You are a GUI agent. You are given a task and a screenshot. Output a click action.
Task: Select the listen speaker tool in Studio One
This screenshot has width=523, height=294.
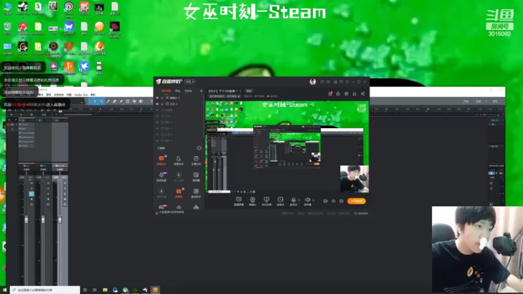tap(141, 101)
